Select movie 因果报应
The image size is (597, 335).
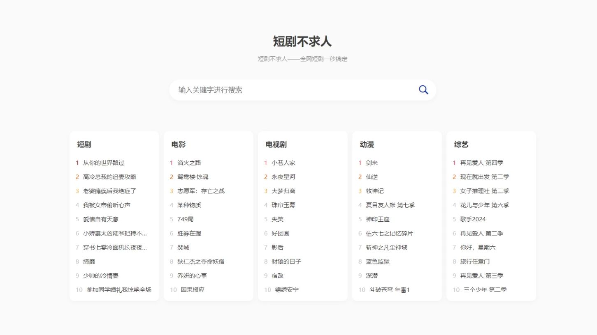click(x=193, y=290)
